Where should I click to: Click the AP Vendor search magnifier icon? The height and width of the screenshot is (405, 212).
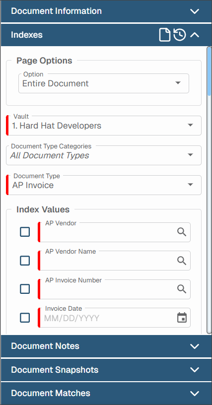(182, 232)
